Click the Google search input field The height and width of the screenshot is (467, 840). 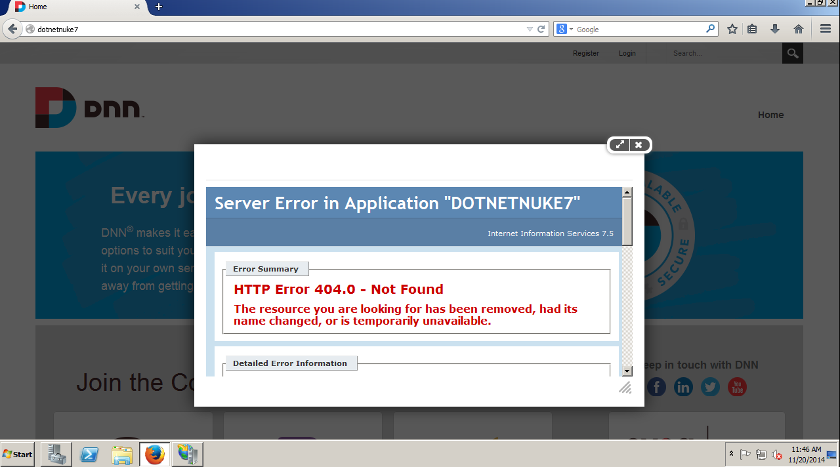640,29
